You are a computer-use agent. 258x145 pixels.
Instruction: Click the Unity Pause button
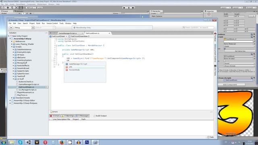[x=129, y=8]
